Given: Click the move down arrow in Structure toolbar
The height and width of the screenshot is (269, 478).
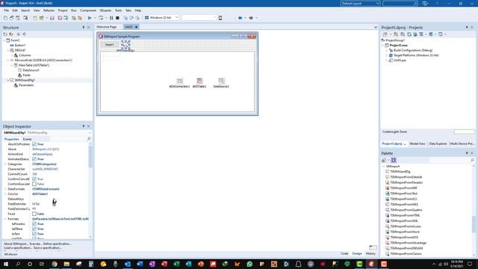Looking at the screenshot, I should coord(25,34).
